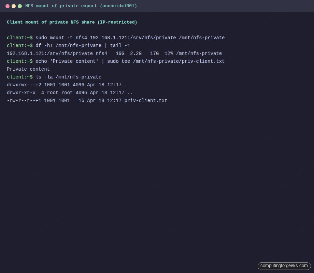Click the df -hT command text
The width and height of the screenshot is (314, 273).
(x=44, y=45)
